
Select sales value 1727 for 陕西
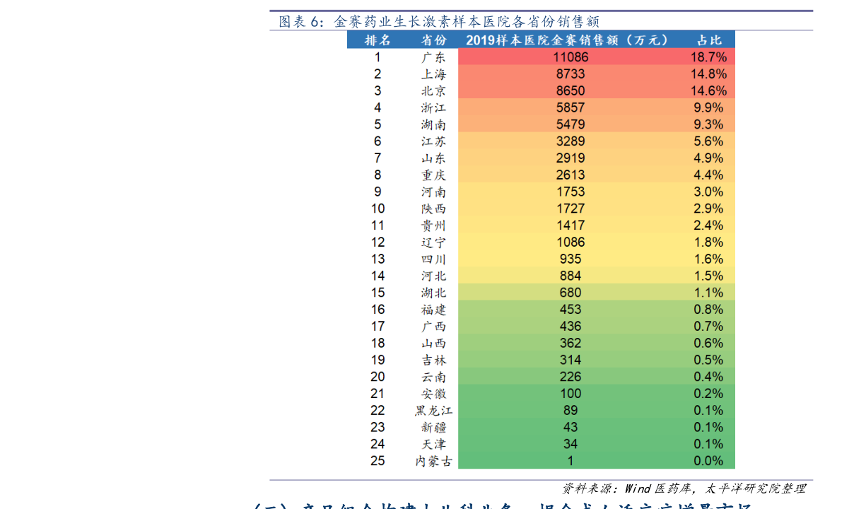pyautogui.click(x=570, y=209)
